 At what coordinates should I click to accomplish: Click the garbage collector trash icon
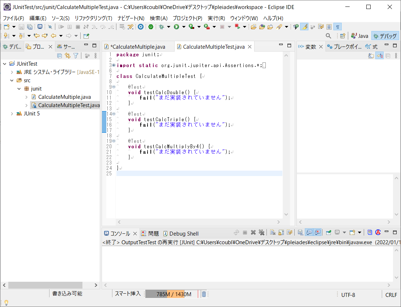tap(204, 294)
